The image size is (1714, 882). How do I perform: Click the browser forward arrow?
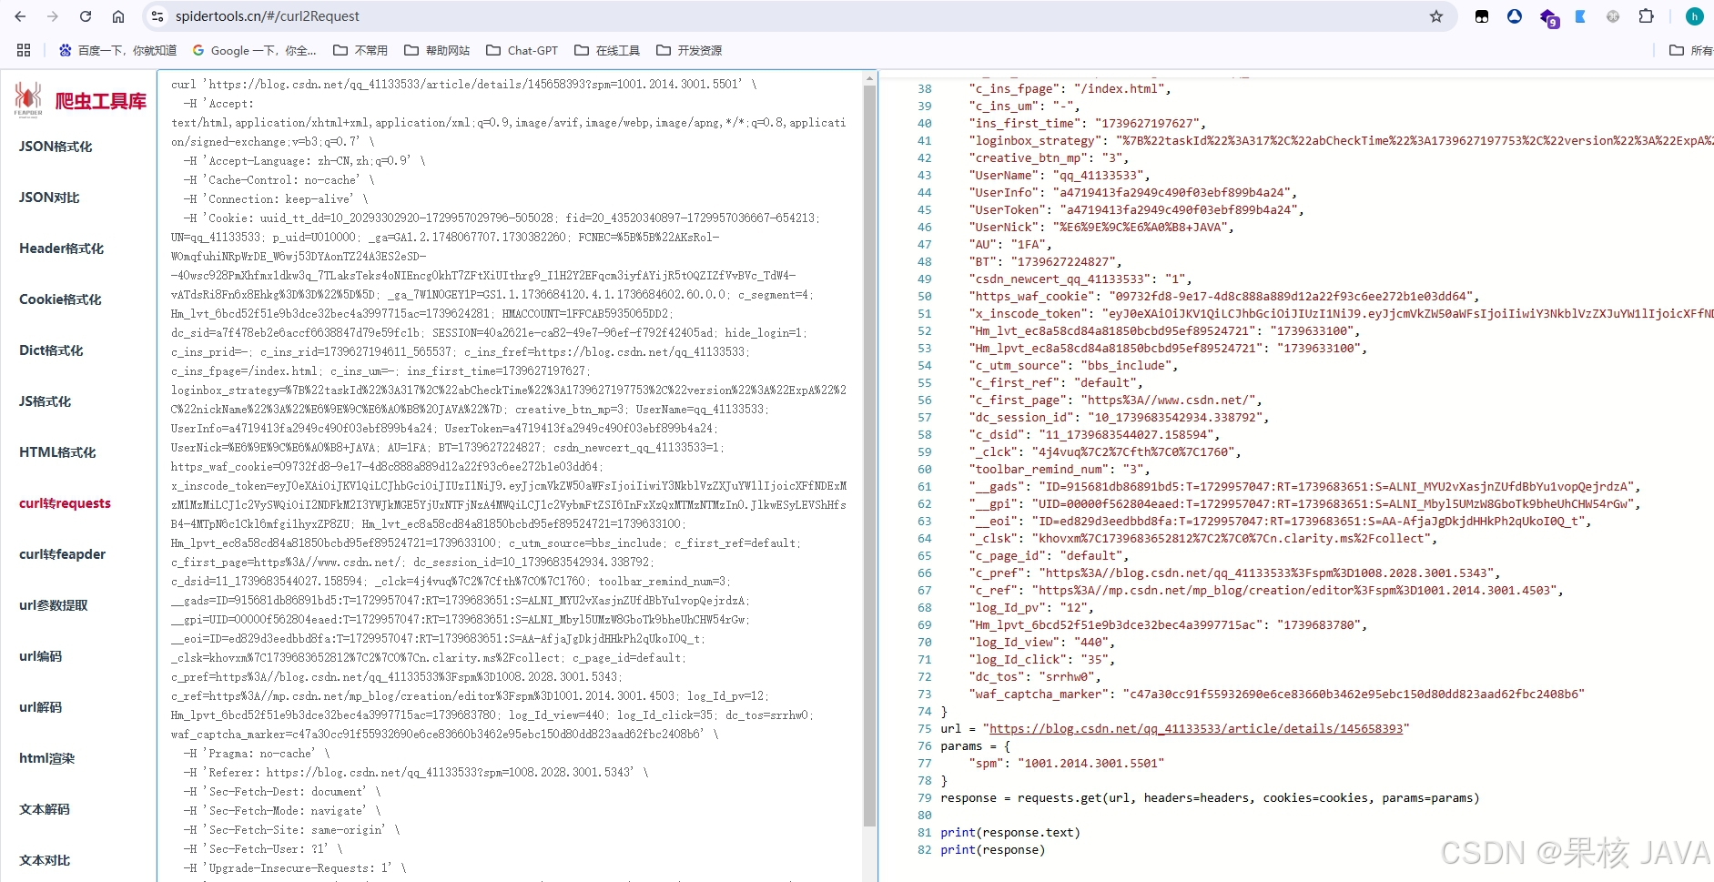pyautogui.click(x=53, y=16)
